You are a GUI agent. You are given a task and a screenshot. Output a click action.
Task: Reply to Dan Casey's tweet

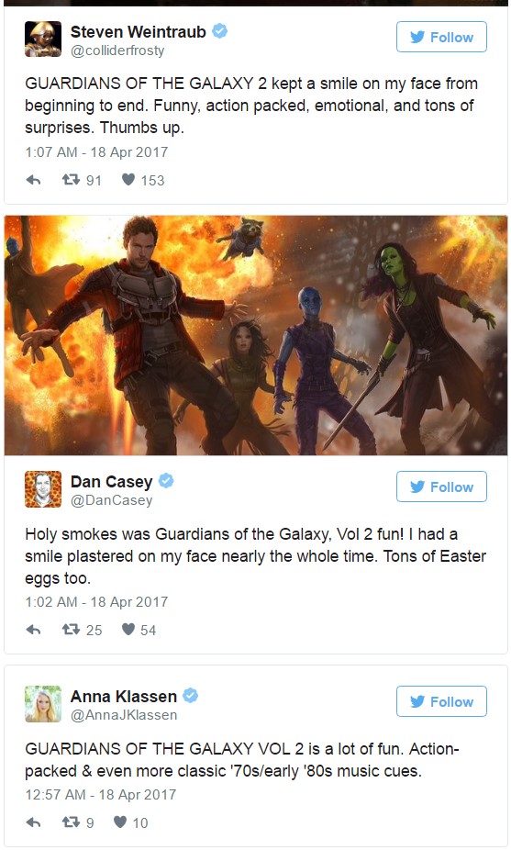click(x=34, y=630)
